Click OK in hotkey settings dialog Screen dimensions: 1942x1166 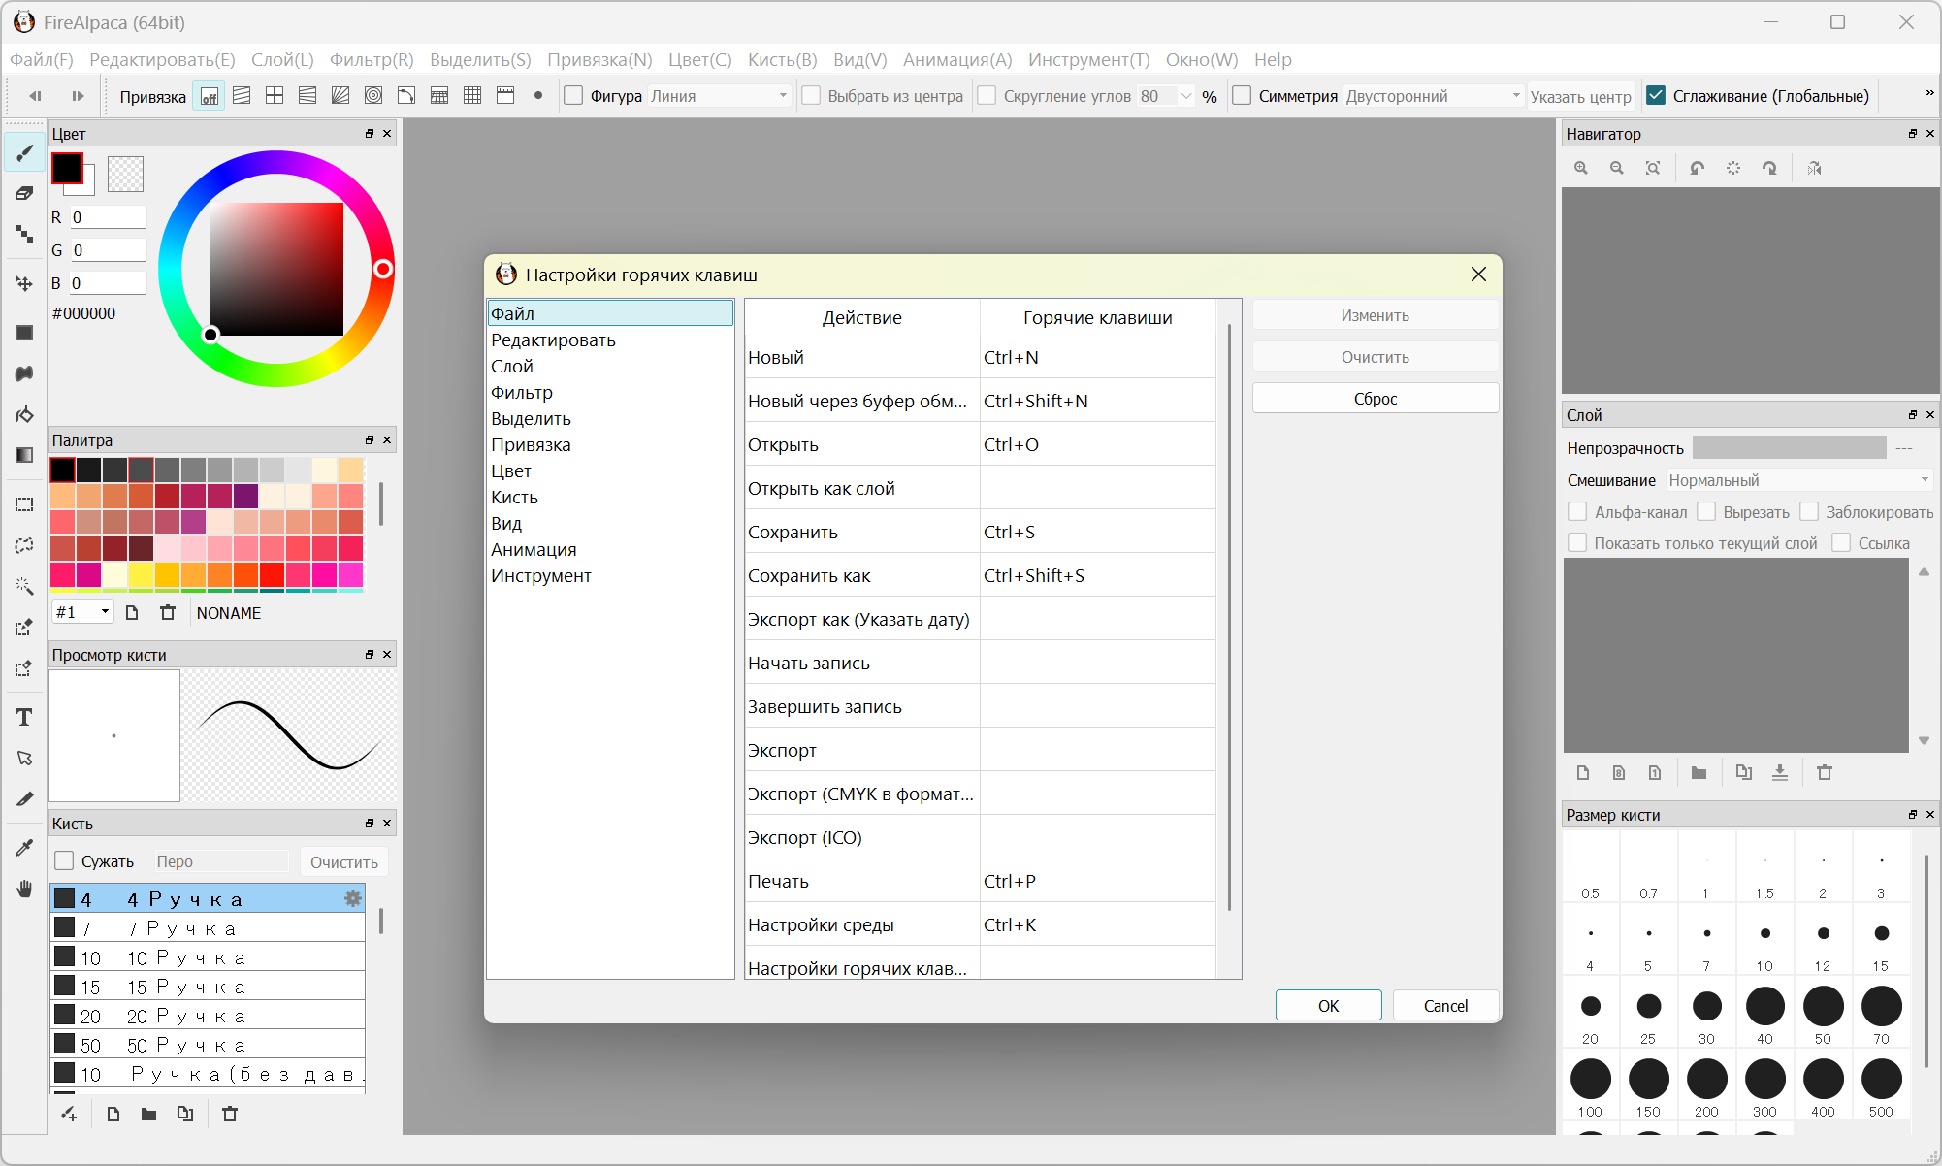(x=1328, y=1006)
